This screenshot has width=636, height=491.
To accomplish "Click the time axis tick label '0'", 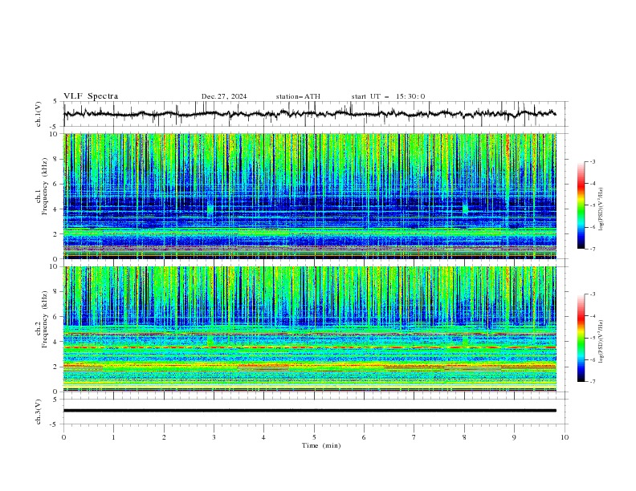I will point(63,437).
